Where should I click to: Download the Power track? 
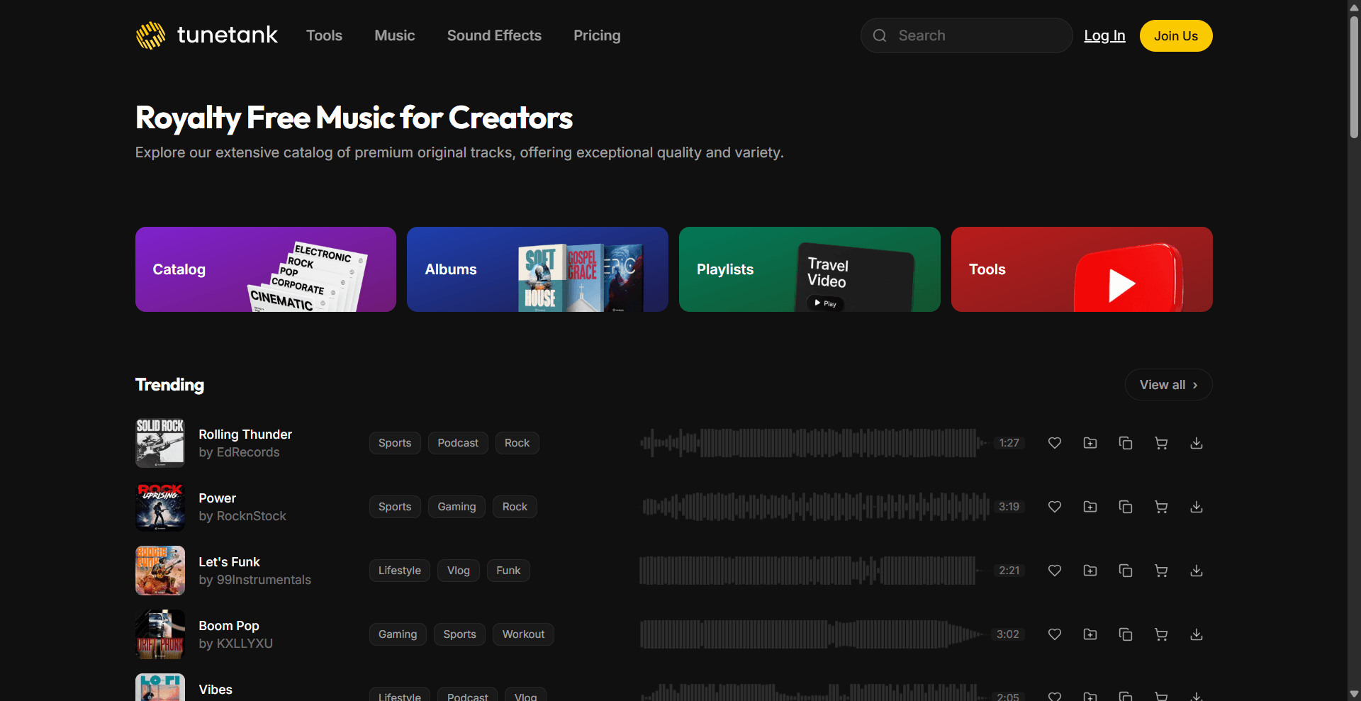(1197, 507)
